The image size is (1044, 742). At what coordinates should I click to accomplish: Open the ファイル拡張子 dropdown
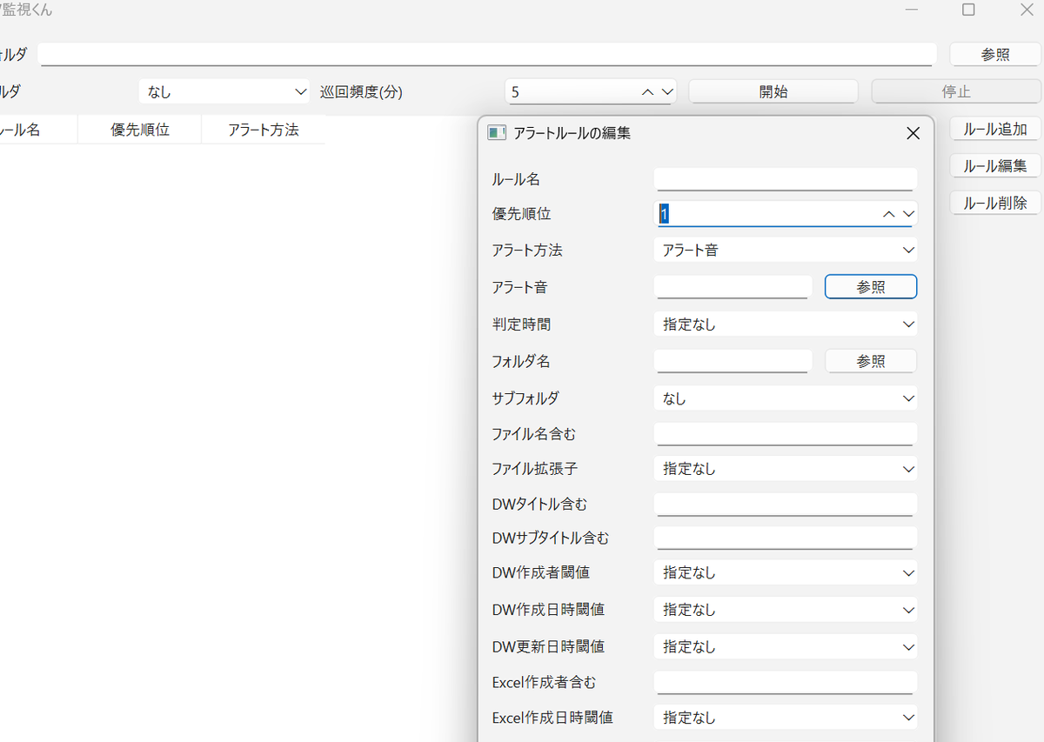[786, 469]
